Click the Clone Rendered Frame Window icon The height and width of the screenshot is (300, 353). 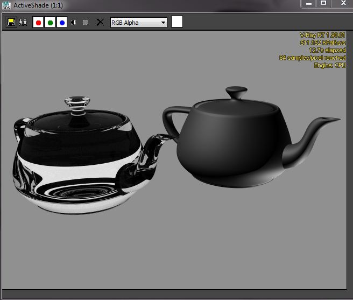(23, 22)
